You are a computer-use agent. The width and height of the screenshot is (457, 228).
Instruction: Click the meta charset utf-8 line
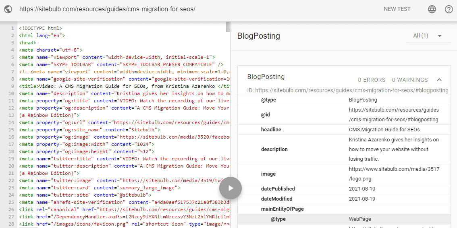coord(51,50)
